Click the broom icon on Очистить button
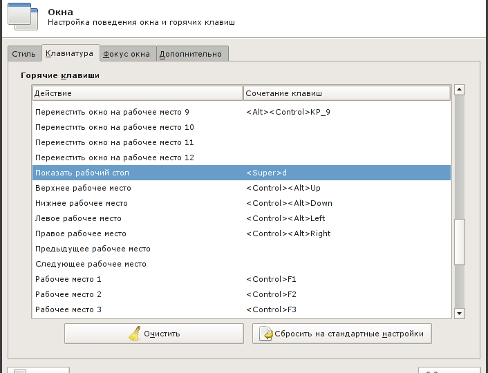The width and height of the screenshot is (488, 373). click(x=134, y=334)
